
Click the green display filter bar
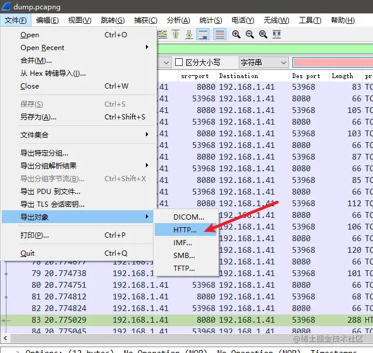pyautogui.click(x=265, y=49)
